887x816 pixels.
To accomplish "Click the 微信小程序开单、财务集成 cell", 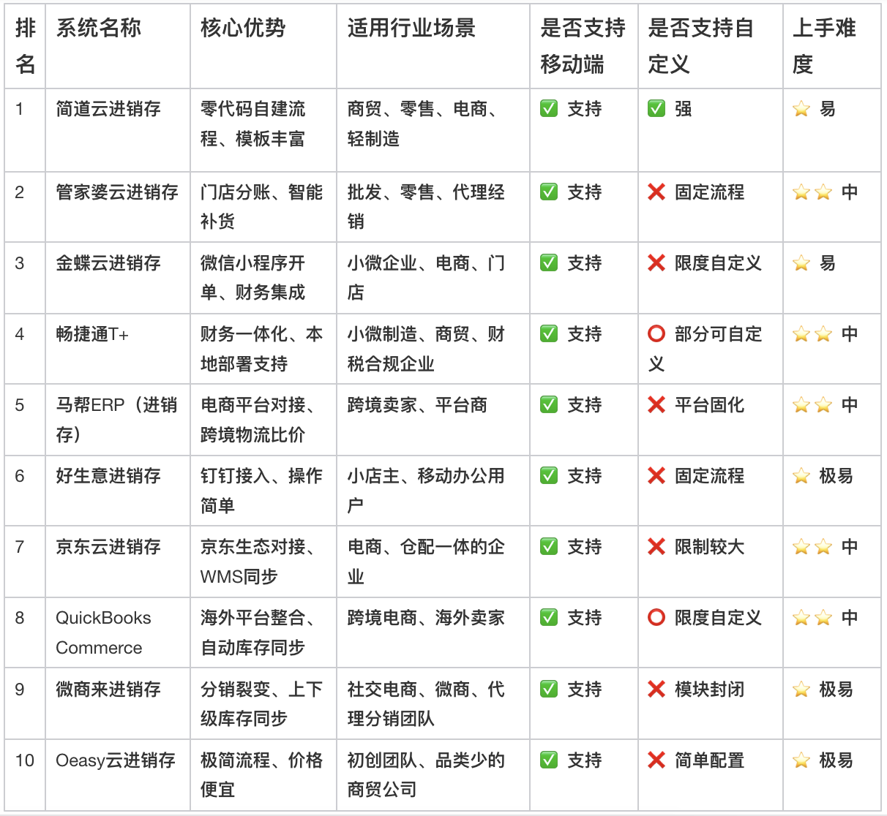I will (263, 278).
